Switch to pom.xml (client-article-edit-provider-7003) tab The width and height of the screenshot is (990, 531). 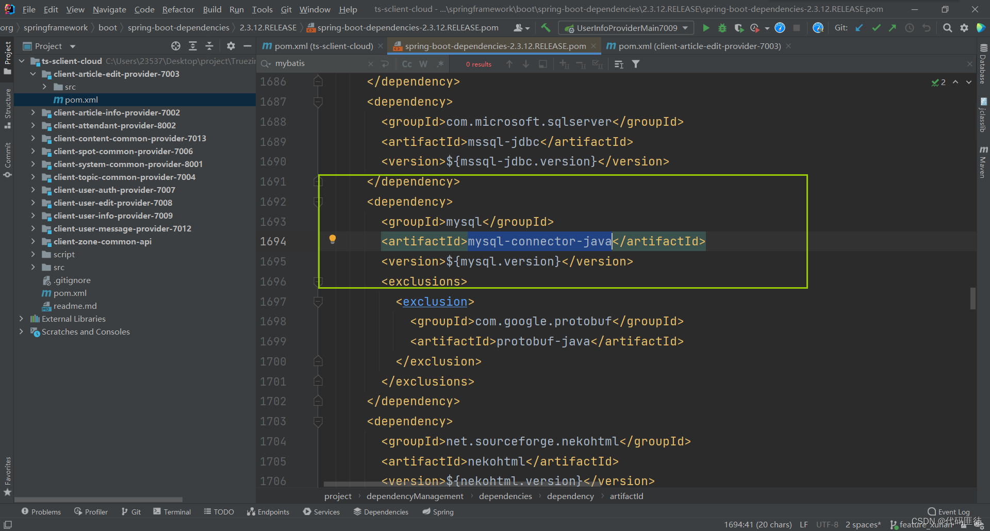click(699, 46)
